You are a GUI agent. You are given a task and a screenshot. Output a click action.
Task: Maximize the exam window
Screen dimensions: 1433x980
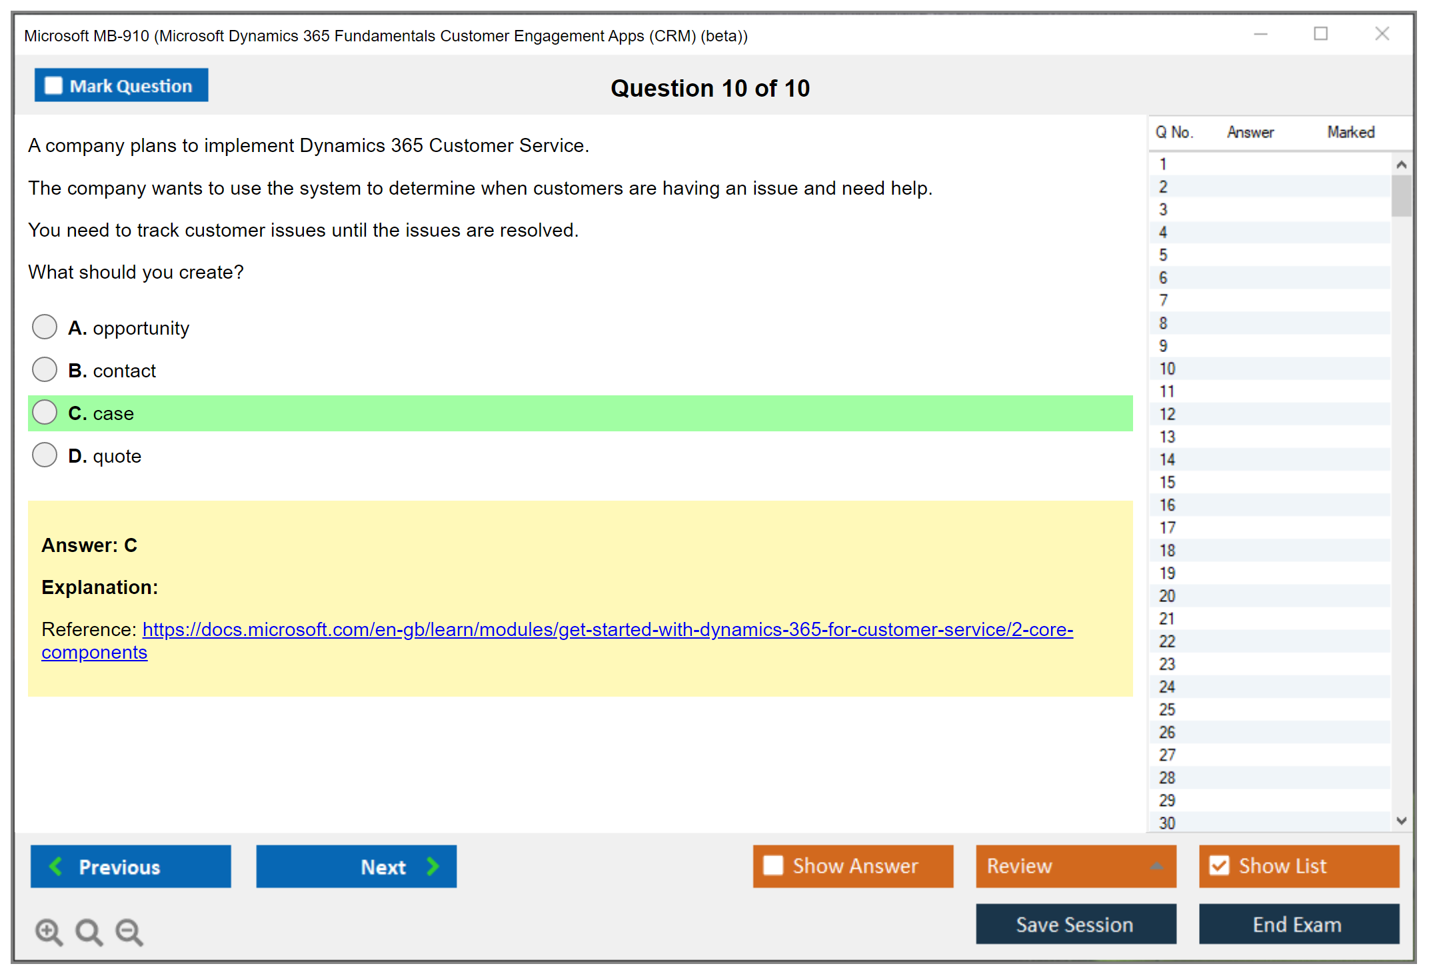point(1320,34)
